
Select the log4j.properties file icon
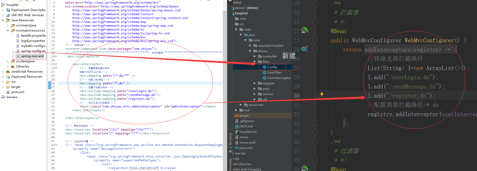tap(18, 41)
